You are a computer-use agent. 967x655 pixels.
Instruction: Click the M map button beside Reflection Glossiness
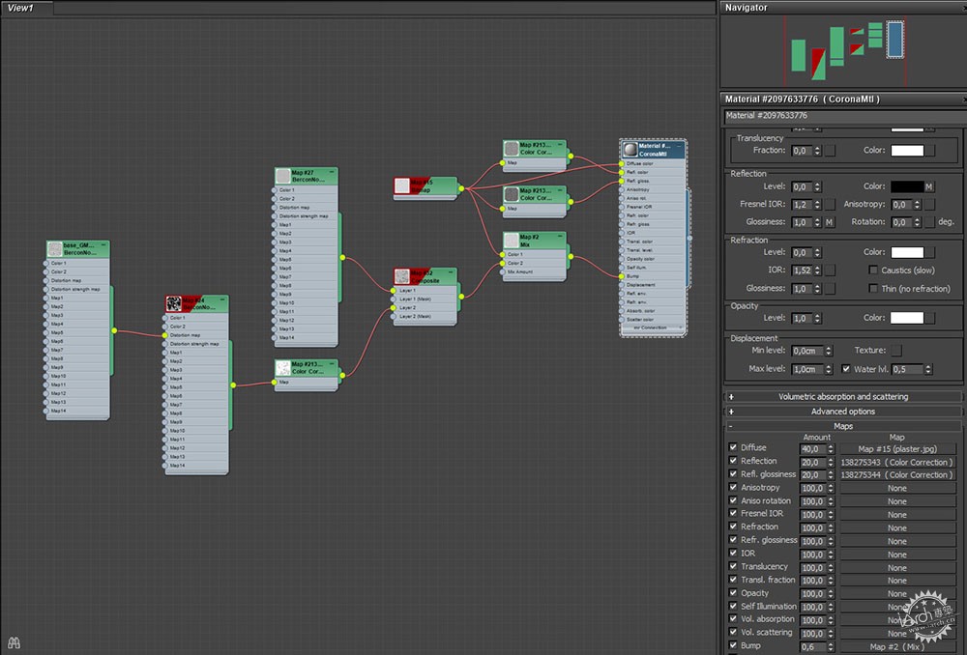(x=830, y=222)
